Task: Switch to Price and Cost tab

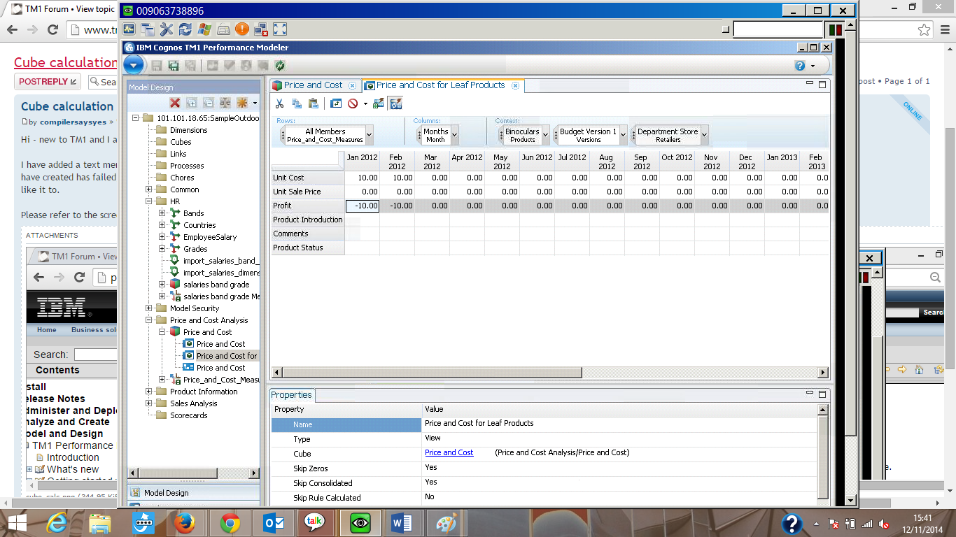Action: [313, 85]
